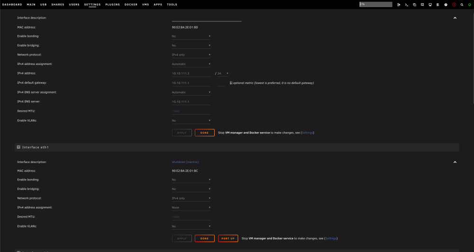Open eth0 Enable VLANs dropdown
The image size is (474, 252).
point(191,121)
